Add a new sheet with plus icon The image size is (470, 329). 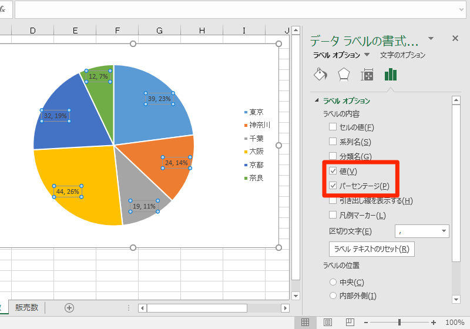point(69,308)
